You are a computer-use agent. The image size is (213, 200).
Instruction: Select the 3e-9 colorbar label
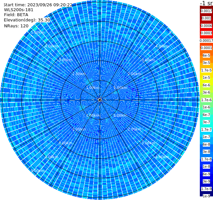point(206,181)
